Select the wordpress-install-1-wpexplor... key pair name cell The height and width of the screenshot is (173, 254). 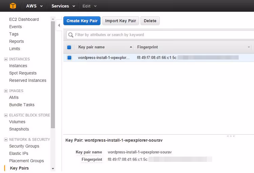(104, 58)
